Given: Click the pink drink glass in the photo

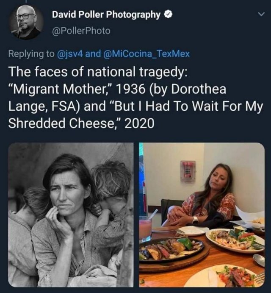Looking at the screenshot, I should click(146, 229).
